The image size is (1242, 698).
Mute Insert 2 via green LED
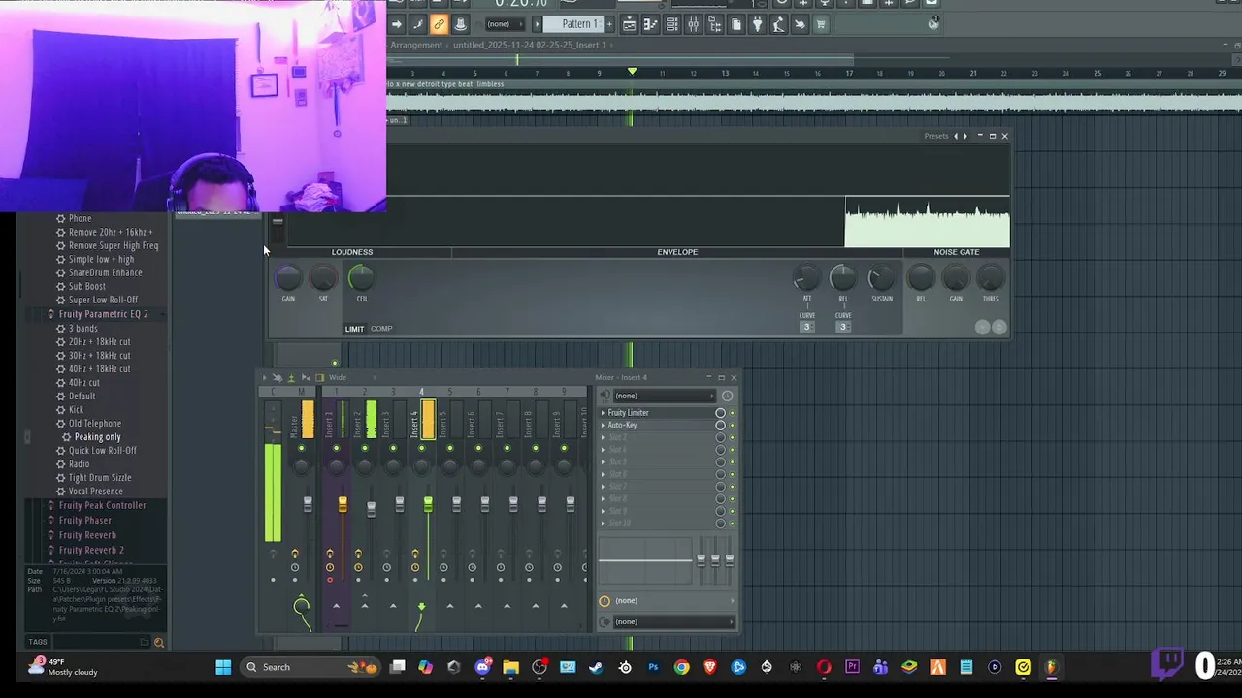tap(365, 448)
